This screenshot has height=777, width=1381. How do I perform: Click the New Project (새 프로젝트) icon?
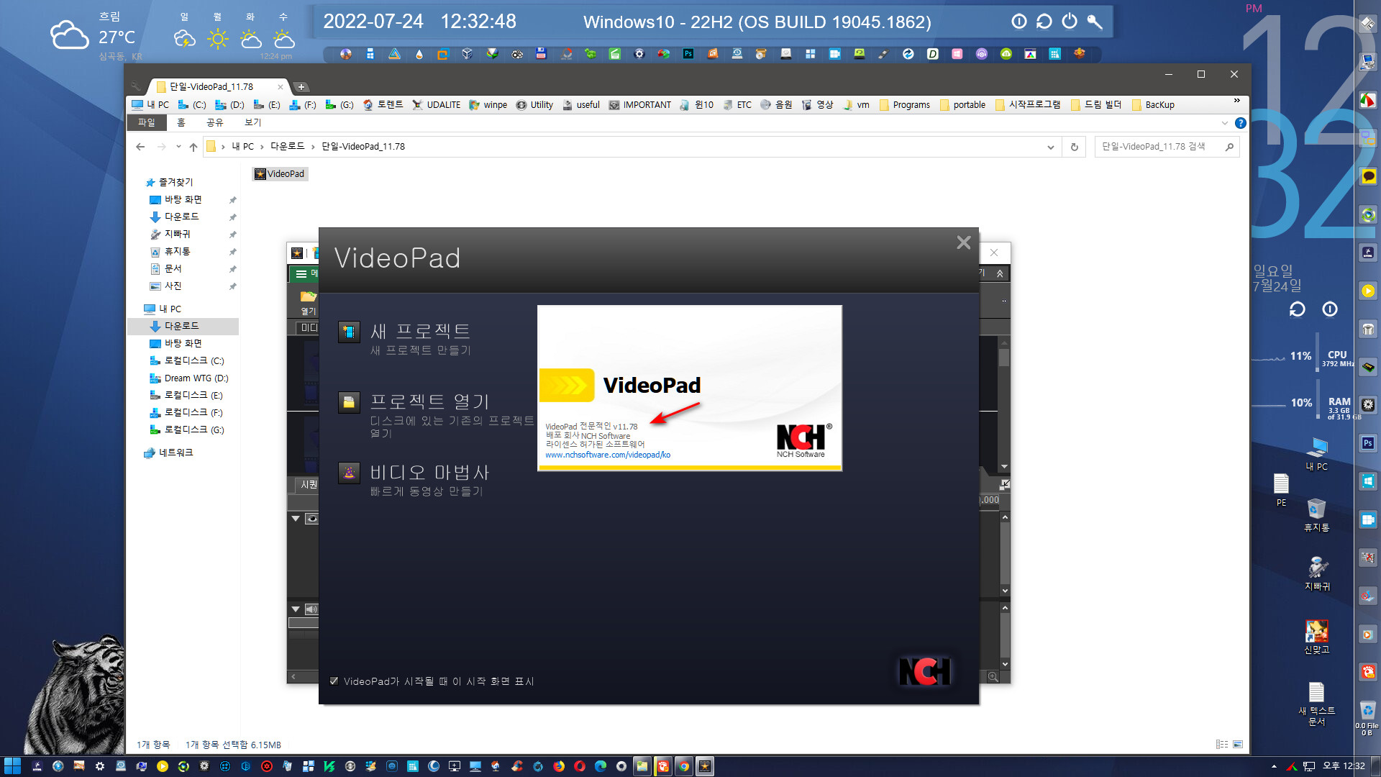click(x=349, y=332)
